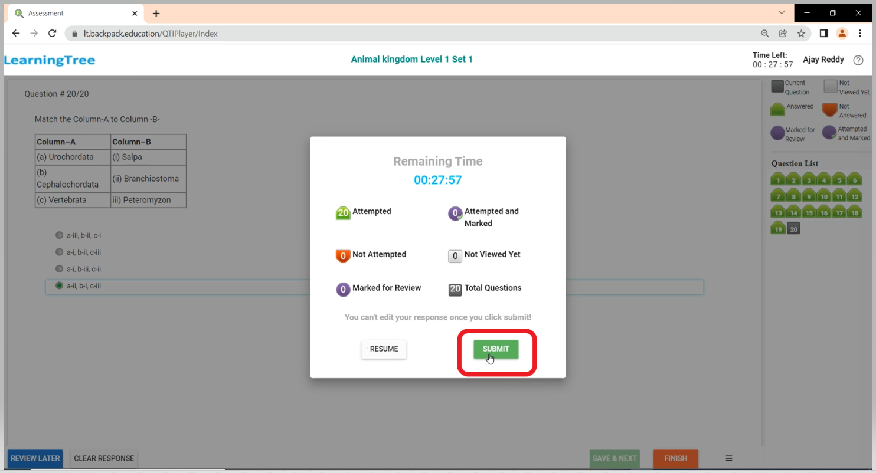Open the tab search chevron dropdown
Screen dimensions: 876x473
tap(782, 12)
